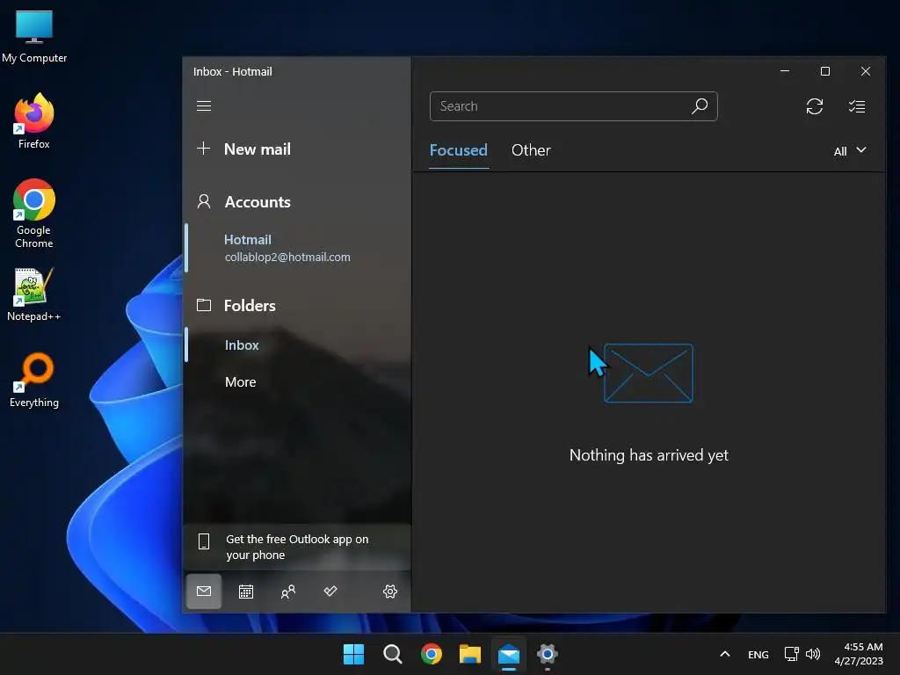The image size is (900, 675).
Task: Open the All filter dropdown
Action: [850, 151]
